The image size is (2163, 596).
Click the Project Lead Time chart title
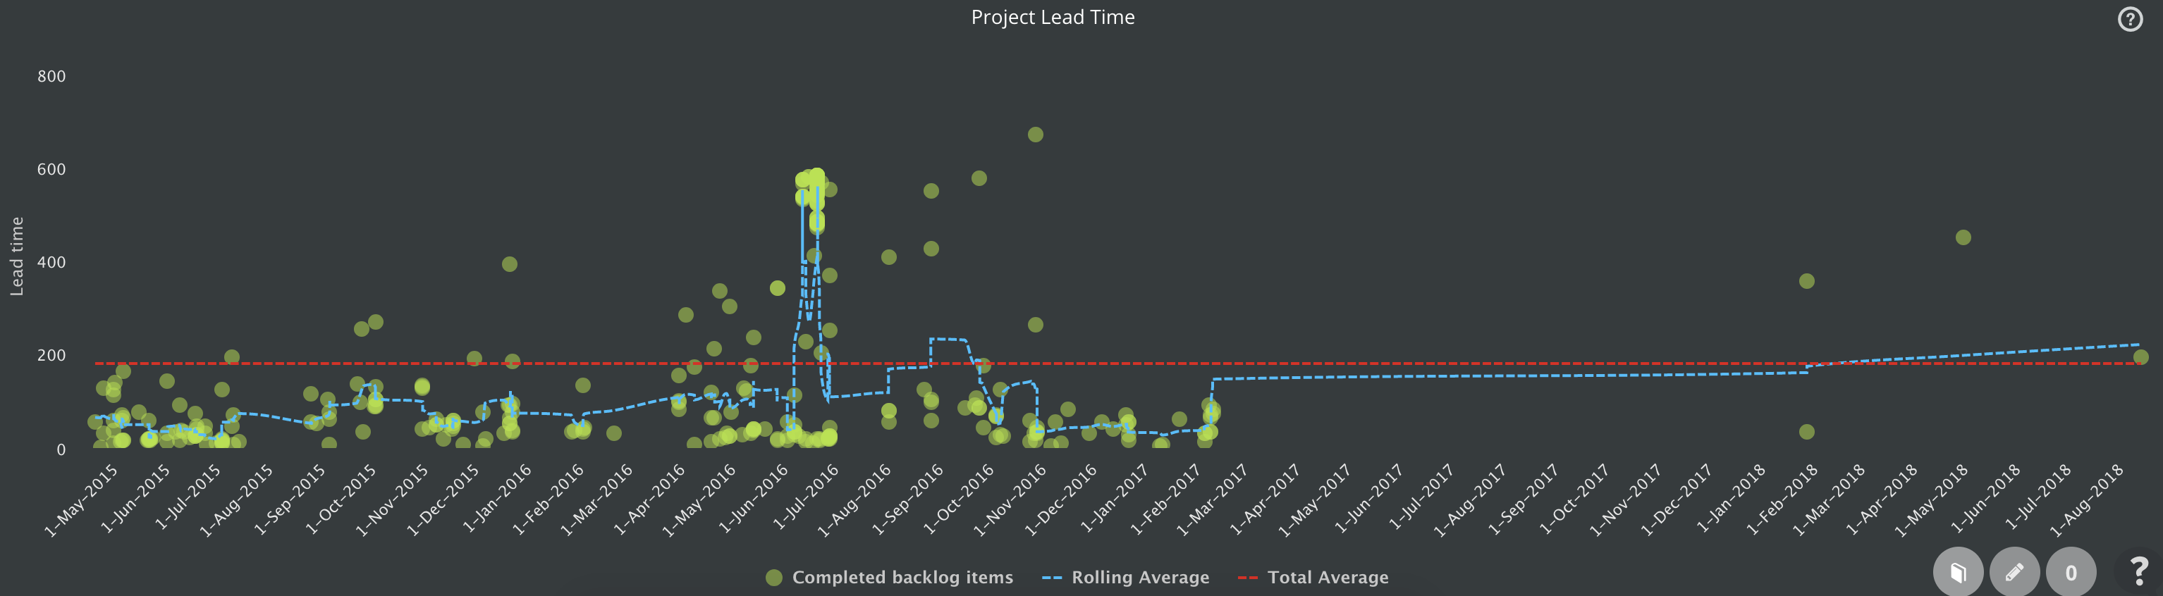pos(1052,17)
